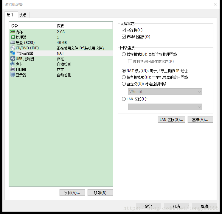Open 高级(V)... advanced settings
Image resolution: width=222 pixels, height=214 pixels.
tap(200, 120)
